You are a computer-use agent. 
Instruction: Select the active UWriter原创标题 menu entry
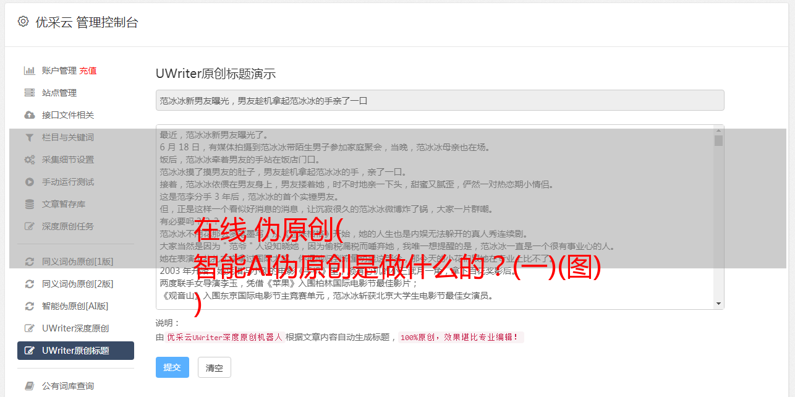point(75,351)
